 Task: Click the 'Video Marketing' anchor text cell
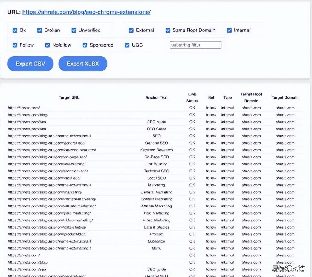point(156,220)
